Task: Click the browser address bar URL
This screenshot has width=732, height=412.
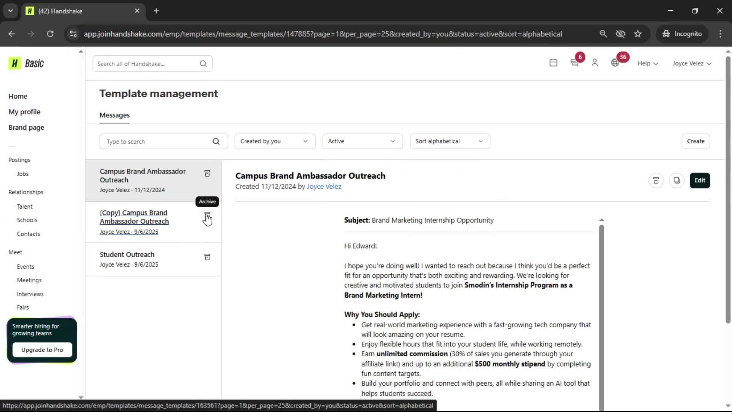Action: click(x=323, y=34)
